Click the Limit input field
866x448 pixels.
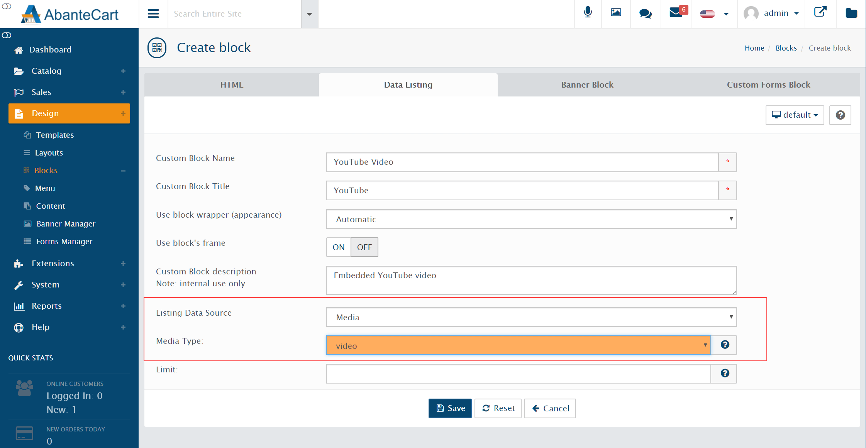coord(519,374)
